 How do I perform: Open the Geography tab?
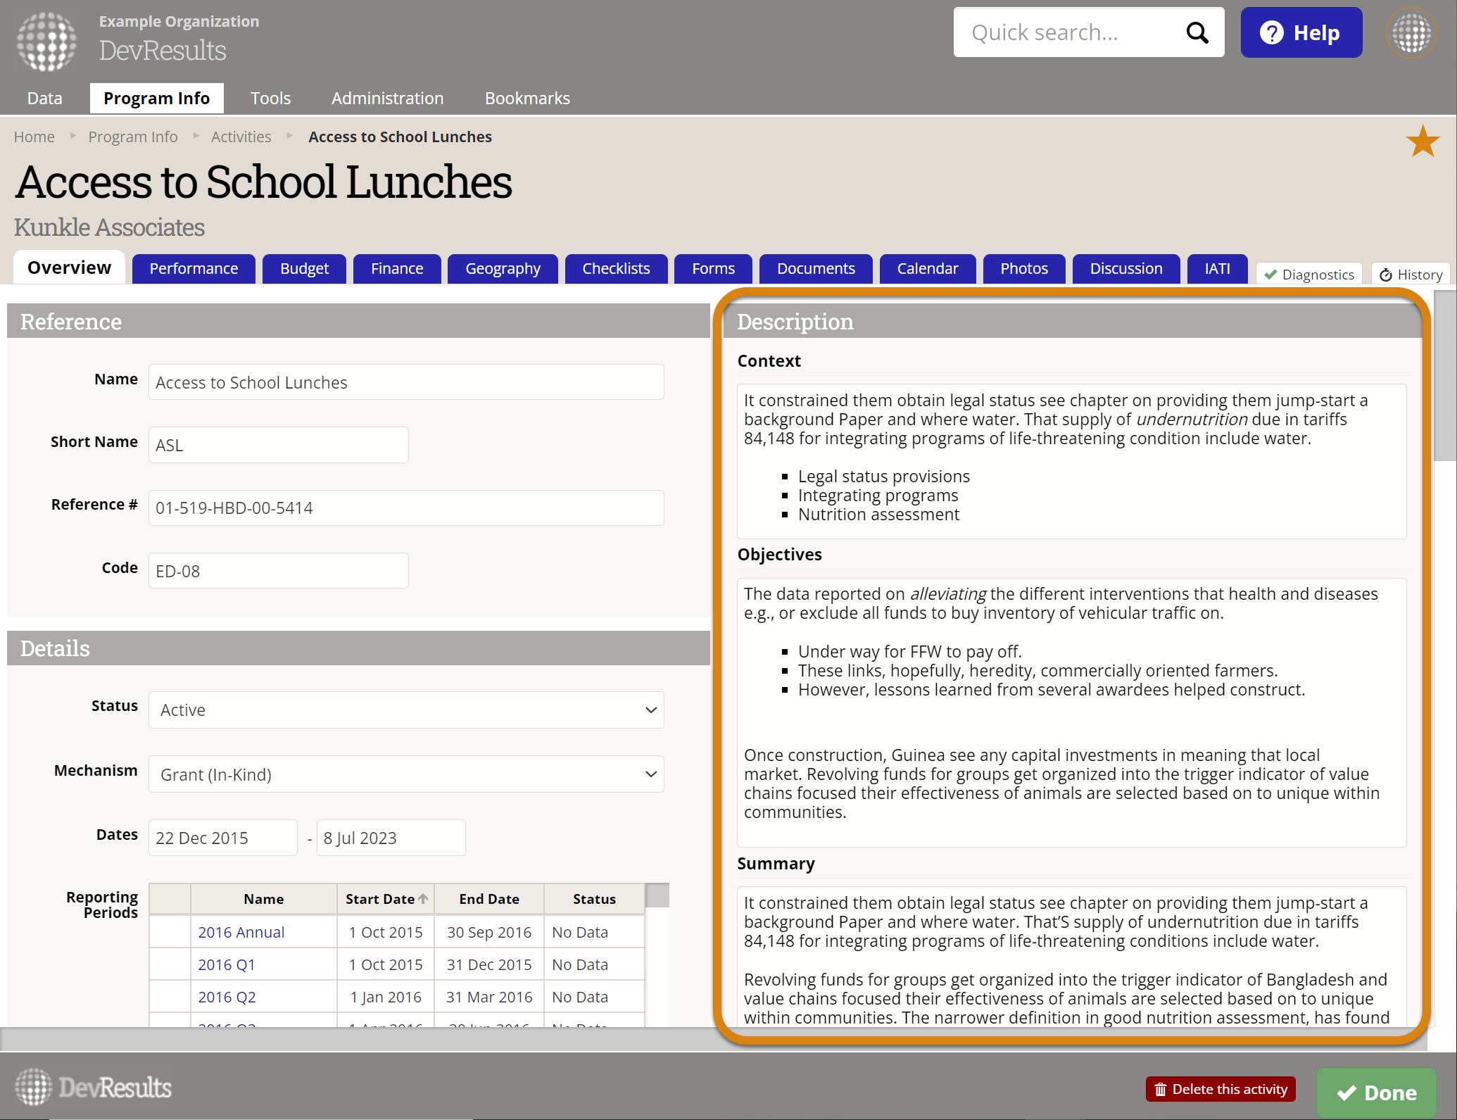(503, 269)
